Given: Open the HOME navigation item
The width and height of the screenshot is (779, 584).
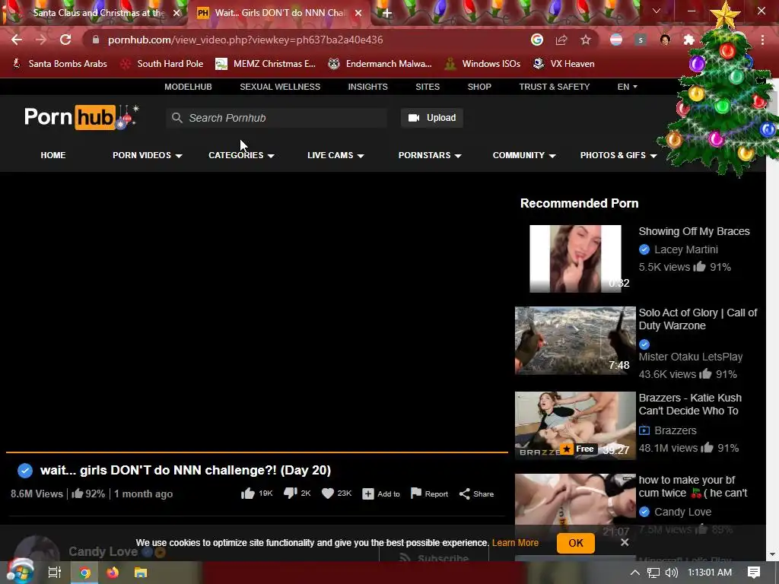Looking at the screenshot, I should point(53,155).
